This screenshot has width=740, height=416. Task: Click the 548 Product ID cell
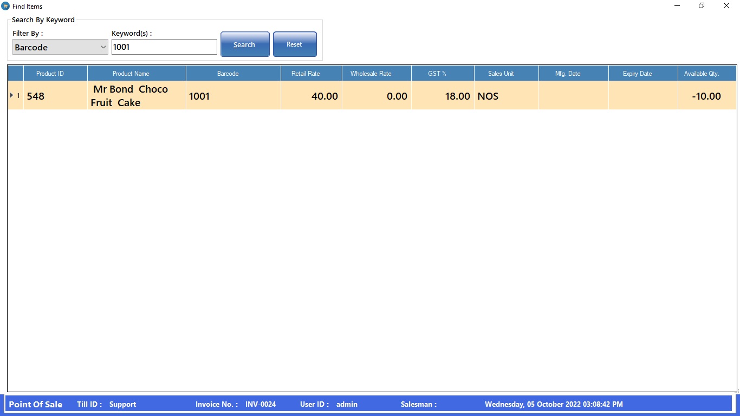54,96
